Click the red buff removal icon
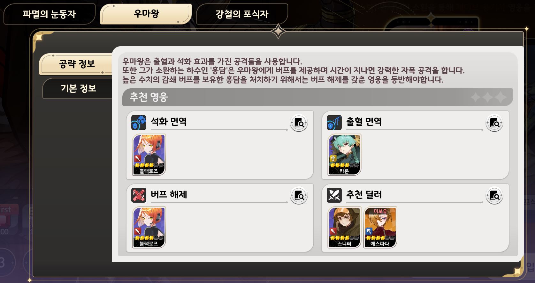The width and height of the screenshot is (535, 283). click(x=139, y=195)
